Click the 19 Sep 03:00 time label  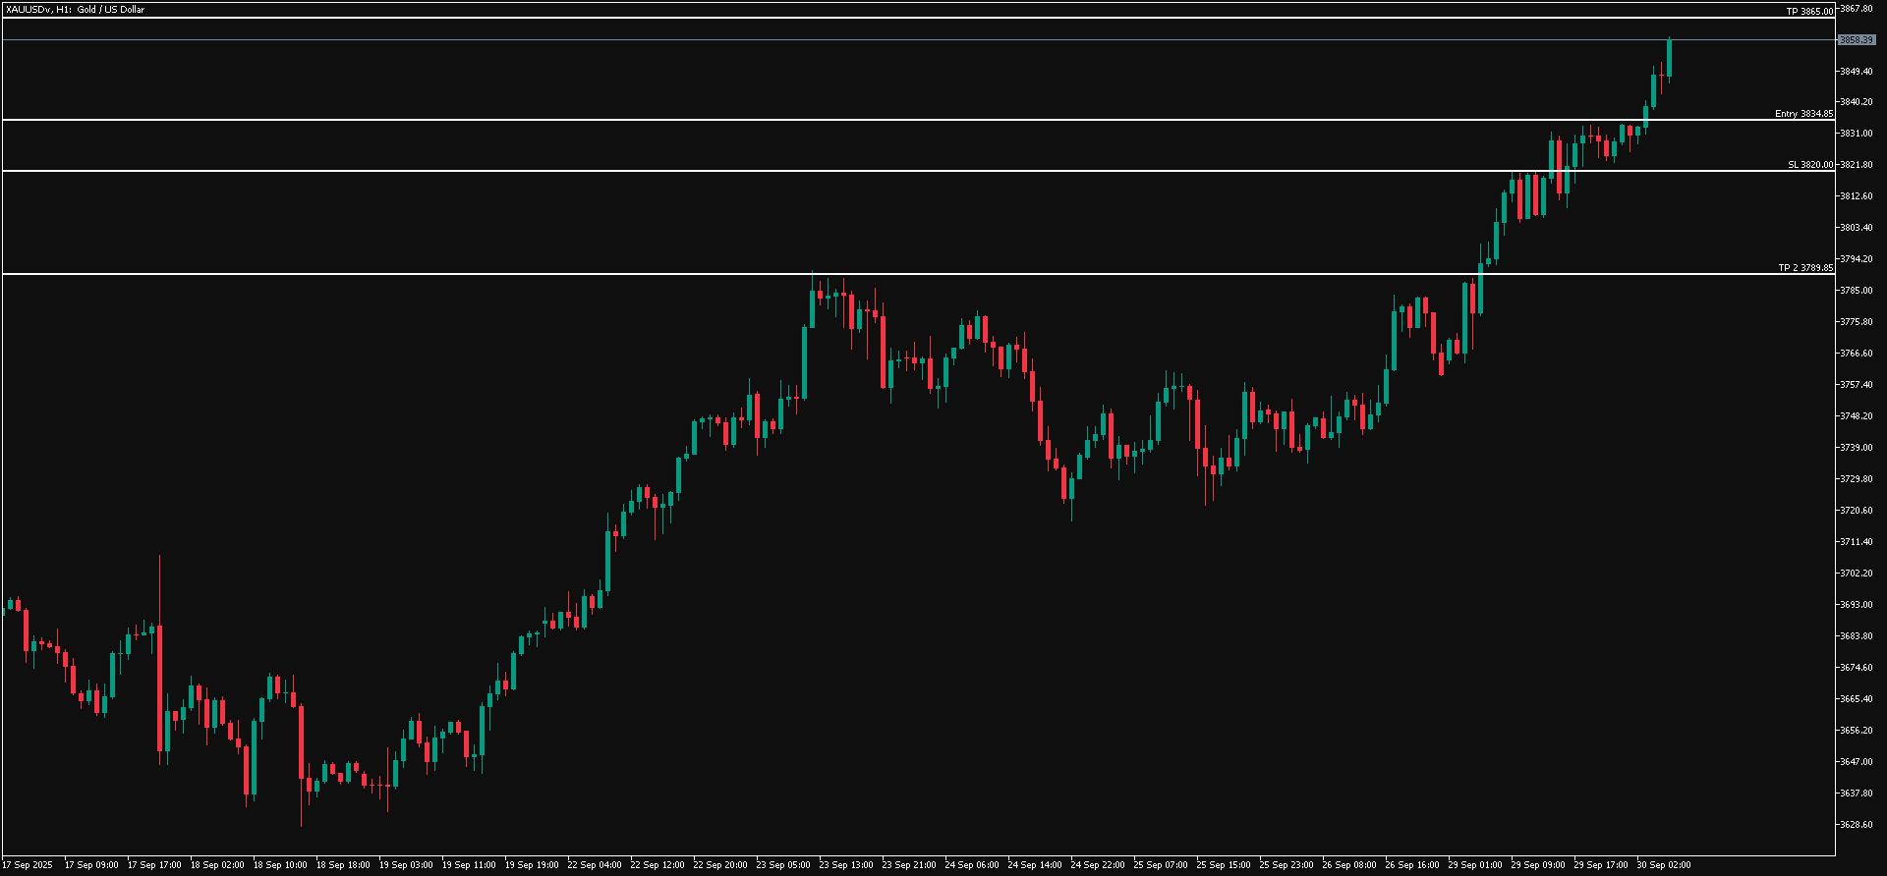(x=406, y=865)
